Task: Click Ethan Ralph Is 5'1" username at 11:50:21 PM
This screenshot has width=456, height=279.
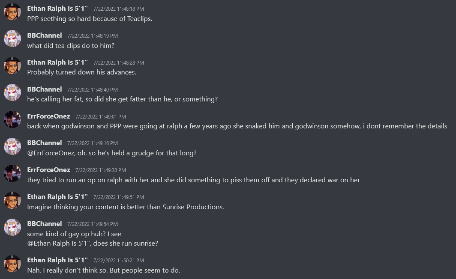Action: click(57, 260)
